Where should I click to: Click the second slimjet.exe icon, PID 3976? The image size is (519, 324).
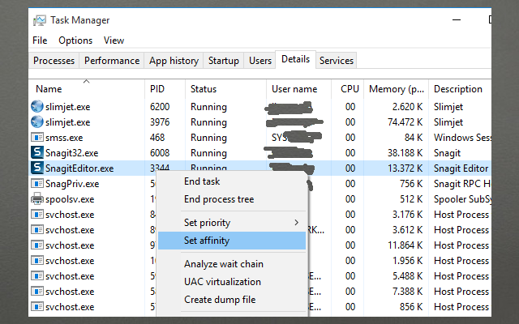coord(37,122)
